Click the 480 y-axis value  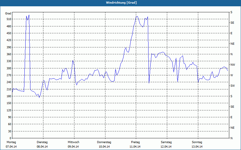tap(9, 26)
